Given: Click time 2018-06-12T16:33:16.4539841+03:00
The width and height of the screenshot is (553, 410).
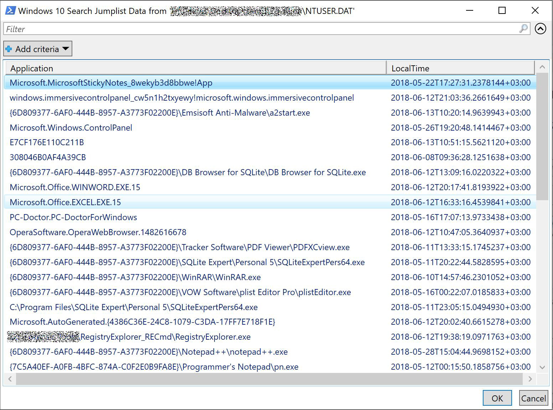Looking at the screenshot, I should pyautogui.click(x=461, y=202).
